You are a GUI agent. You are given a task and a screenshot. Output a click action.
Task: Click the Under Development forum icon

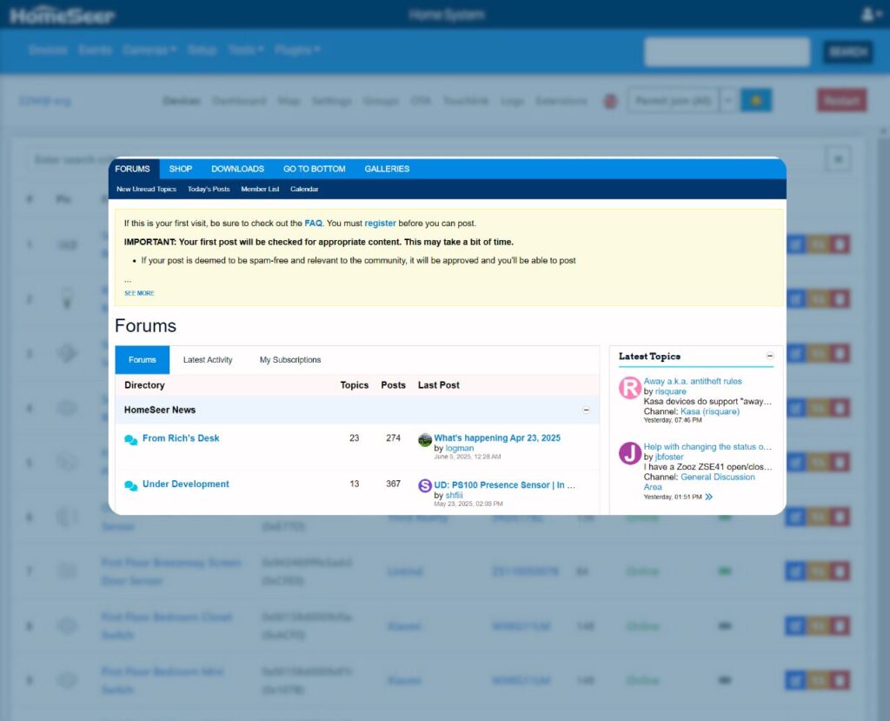tap(130, 486)
